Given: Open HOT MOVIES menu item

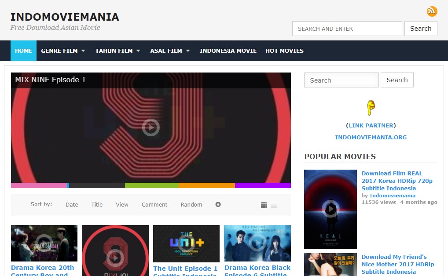Looking at the screenshot, I should point(284,51).
